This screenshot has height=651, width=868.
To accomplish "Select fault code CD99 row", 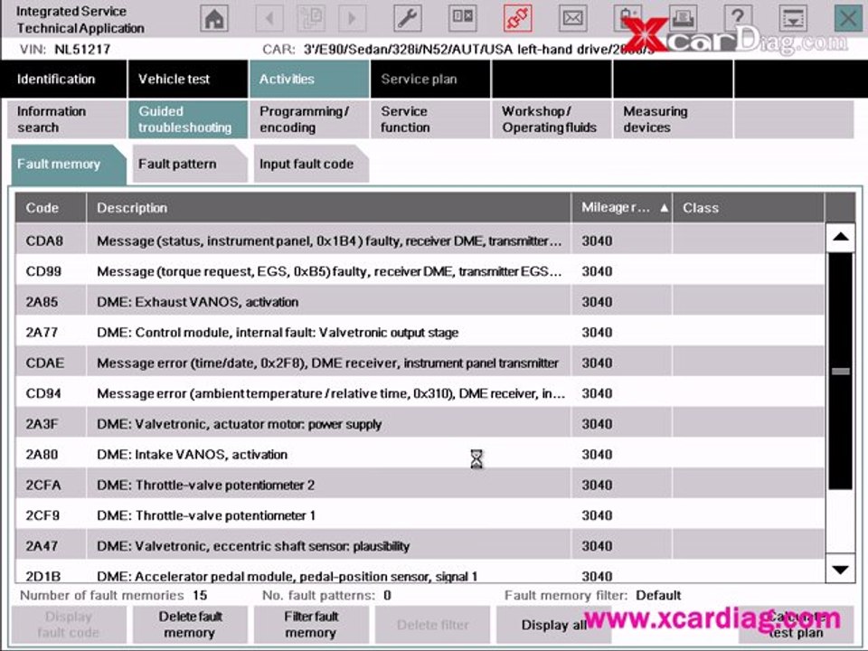I will pos(420,271).
